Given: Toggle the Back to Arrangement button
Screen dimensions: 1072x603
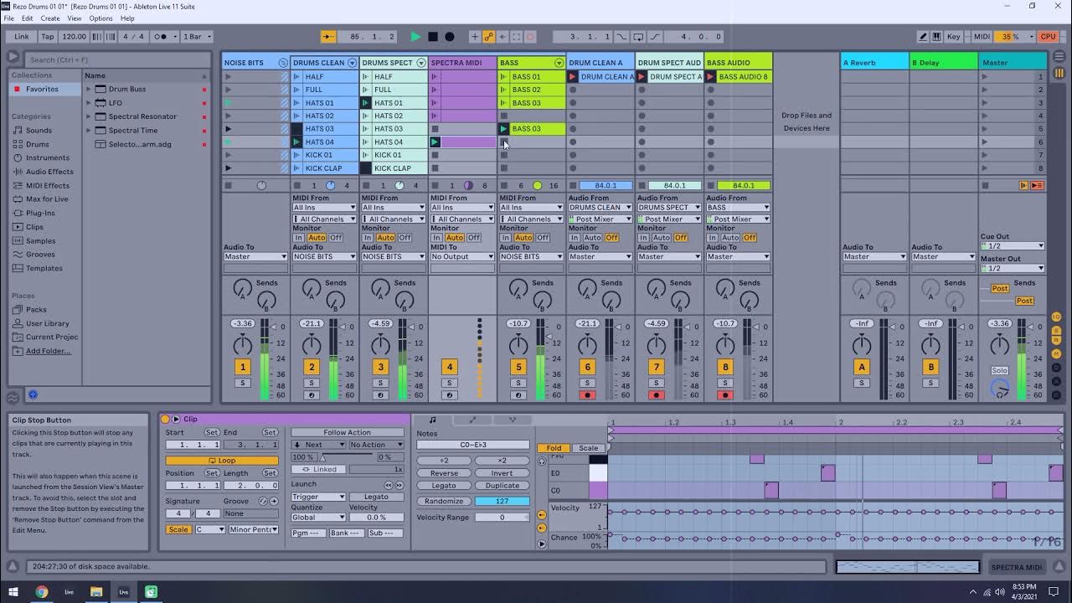Looking at the screenshot, I should click(1037, 185).
